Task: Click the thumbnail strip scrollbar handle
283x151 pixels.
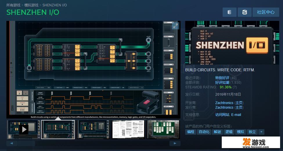Action: pyautogui.click(x=26, y=143)
